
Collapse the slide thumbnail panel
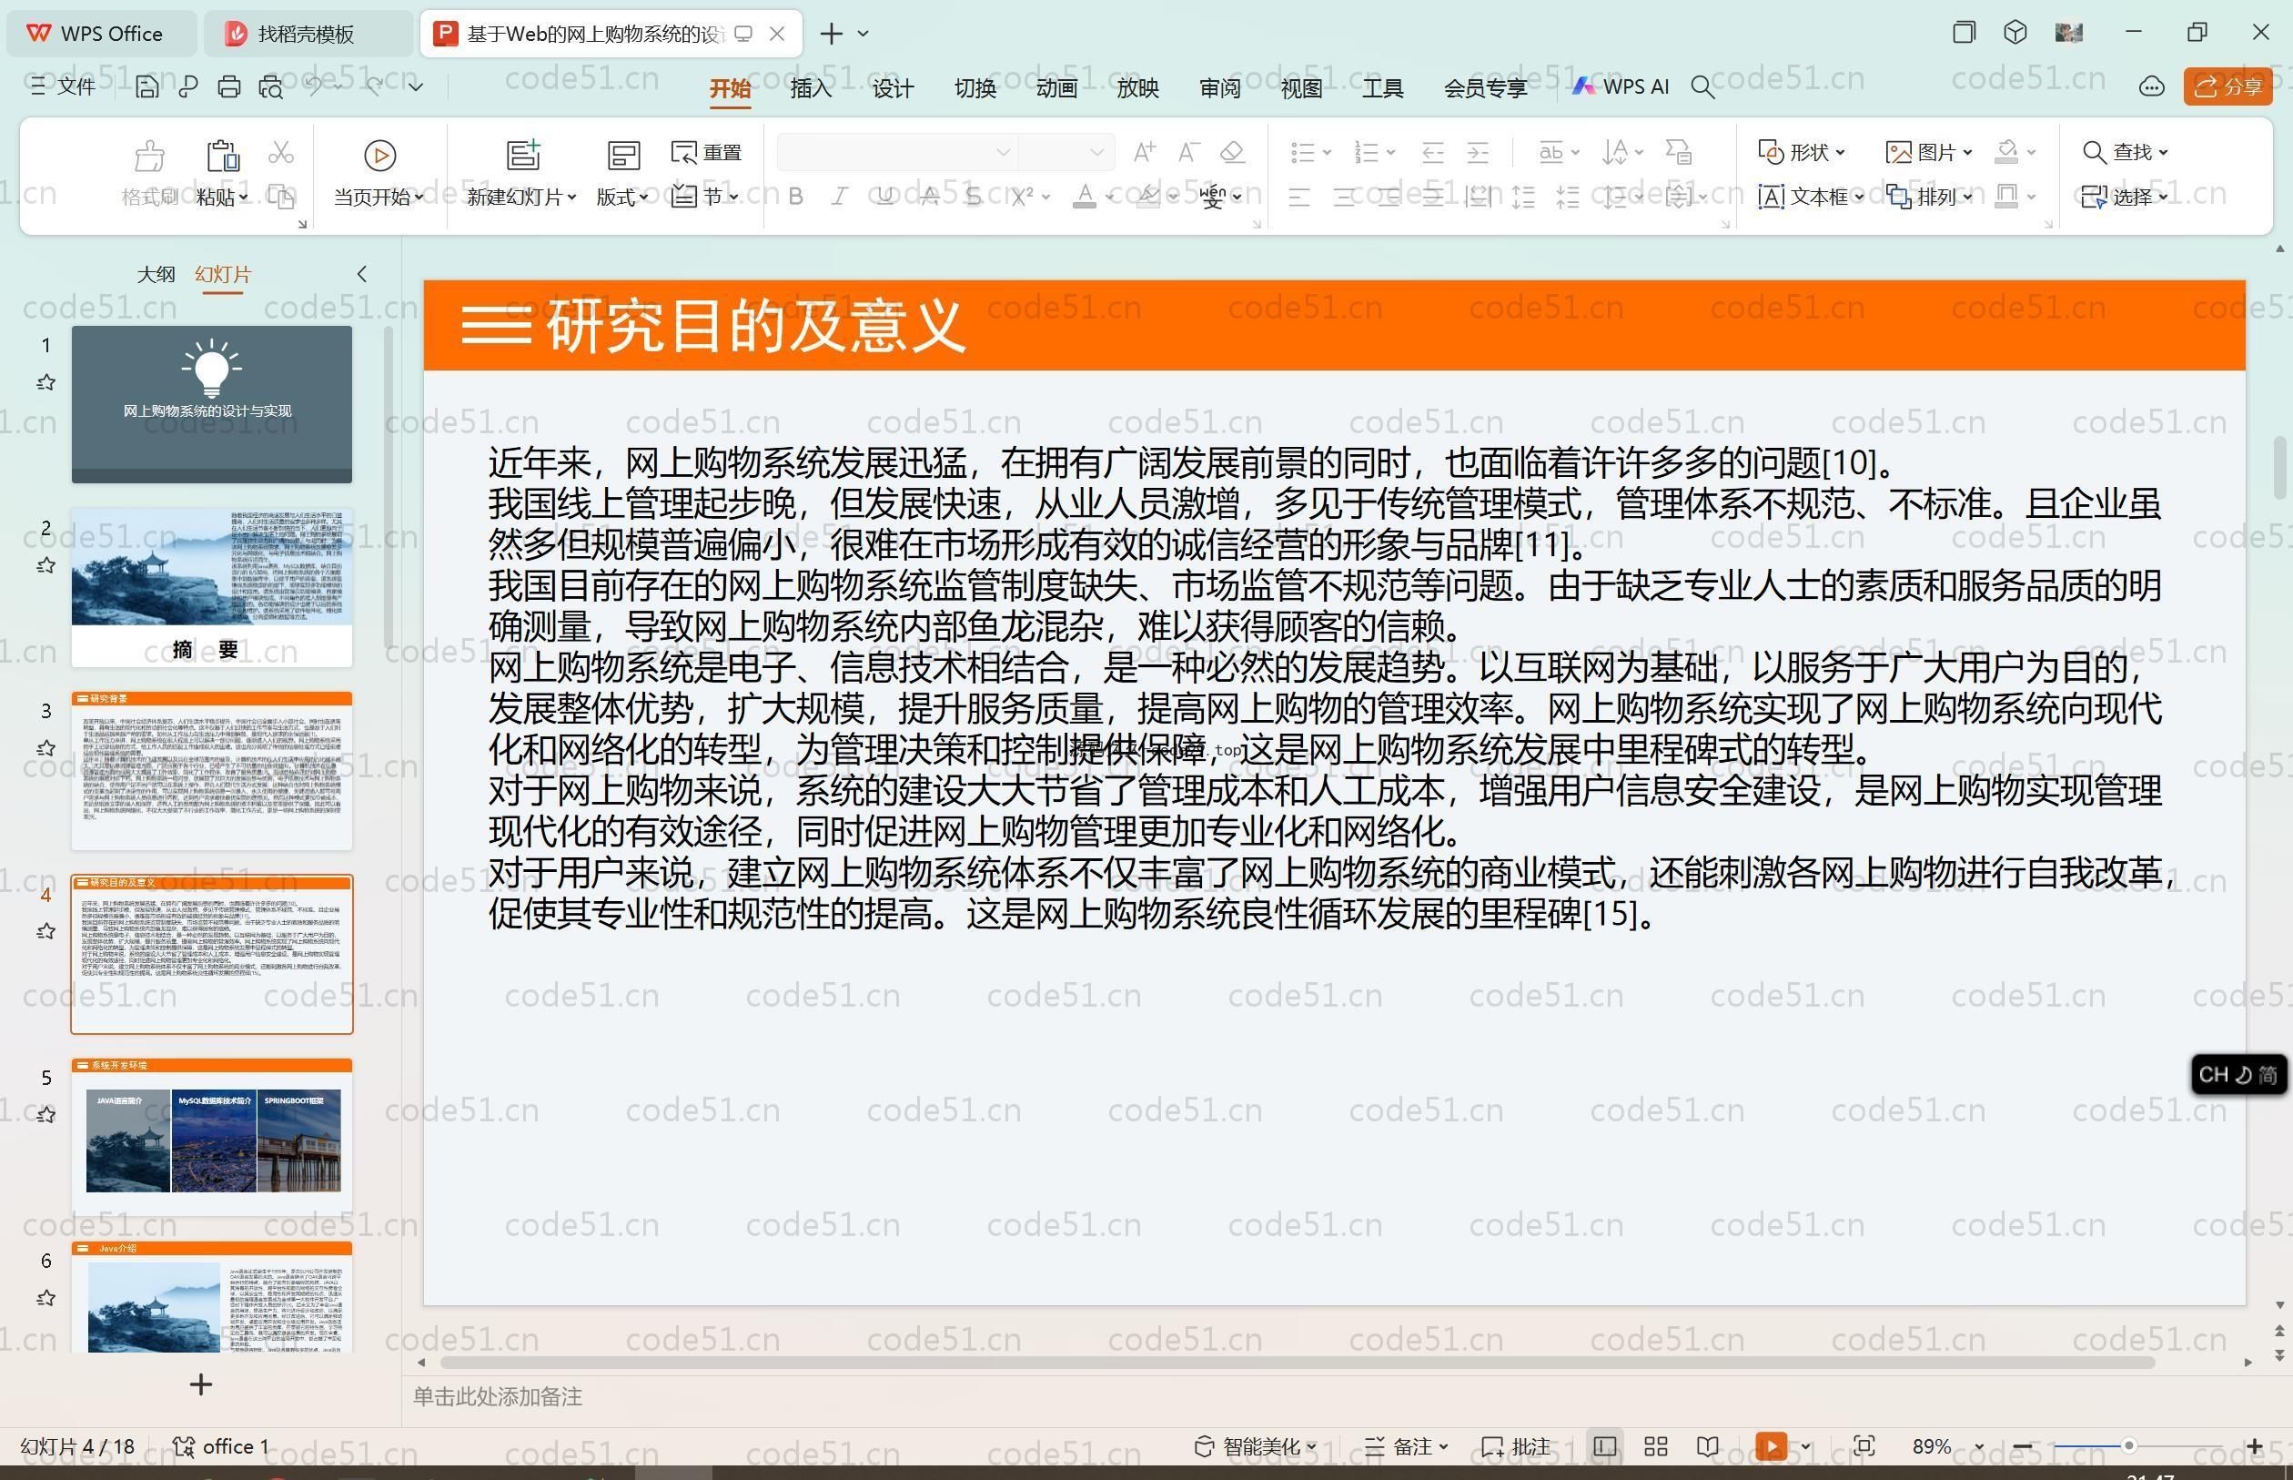pyautogui.click(x=361, y=274)
